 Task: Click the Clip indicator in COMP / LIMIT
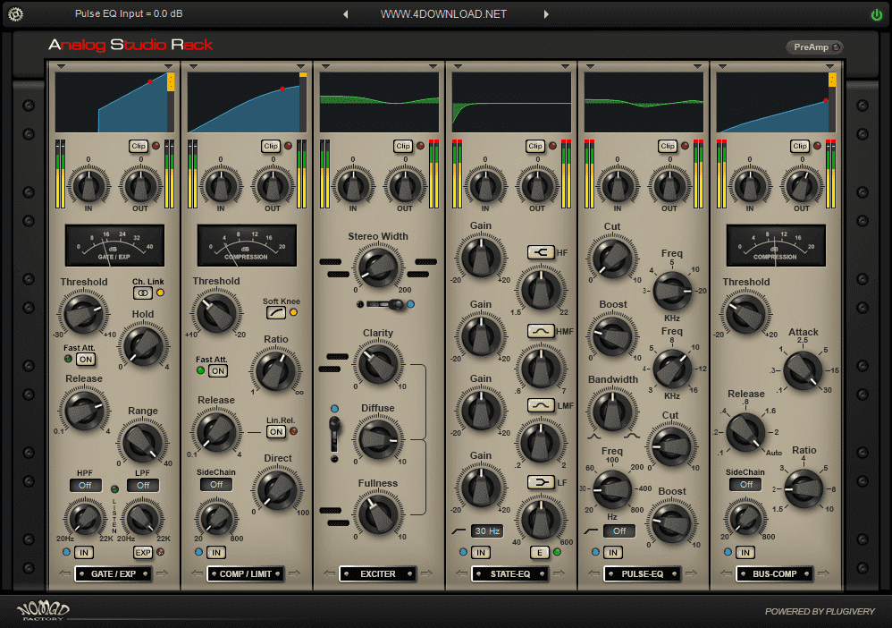[271, 147]
